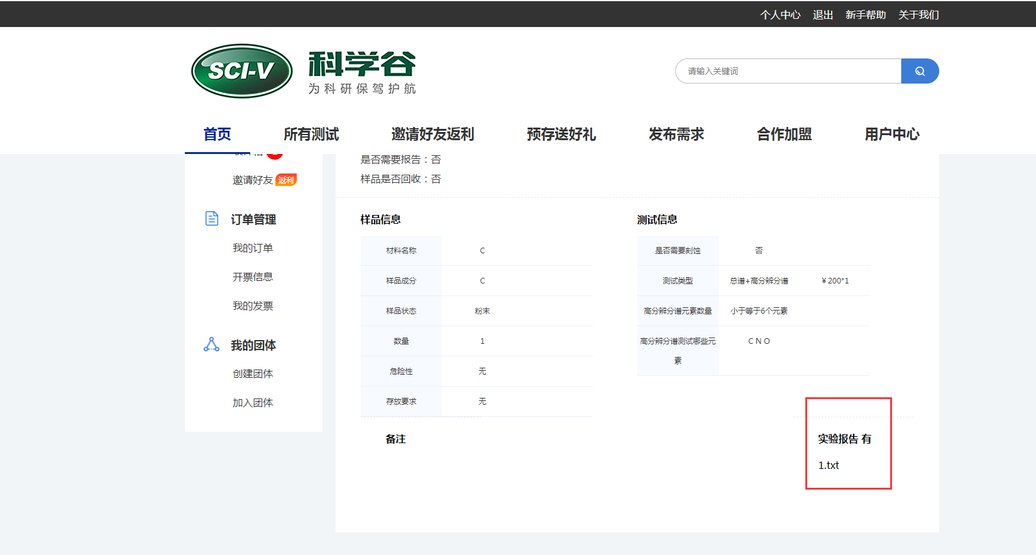Type in the keyword search field
1036x555 pixels.
click(788, 71)
